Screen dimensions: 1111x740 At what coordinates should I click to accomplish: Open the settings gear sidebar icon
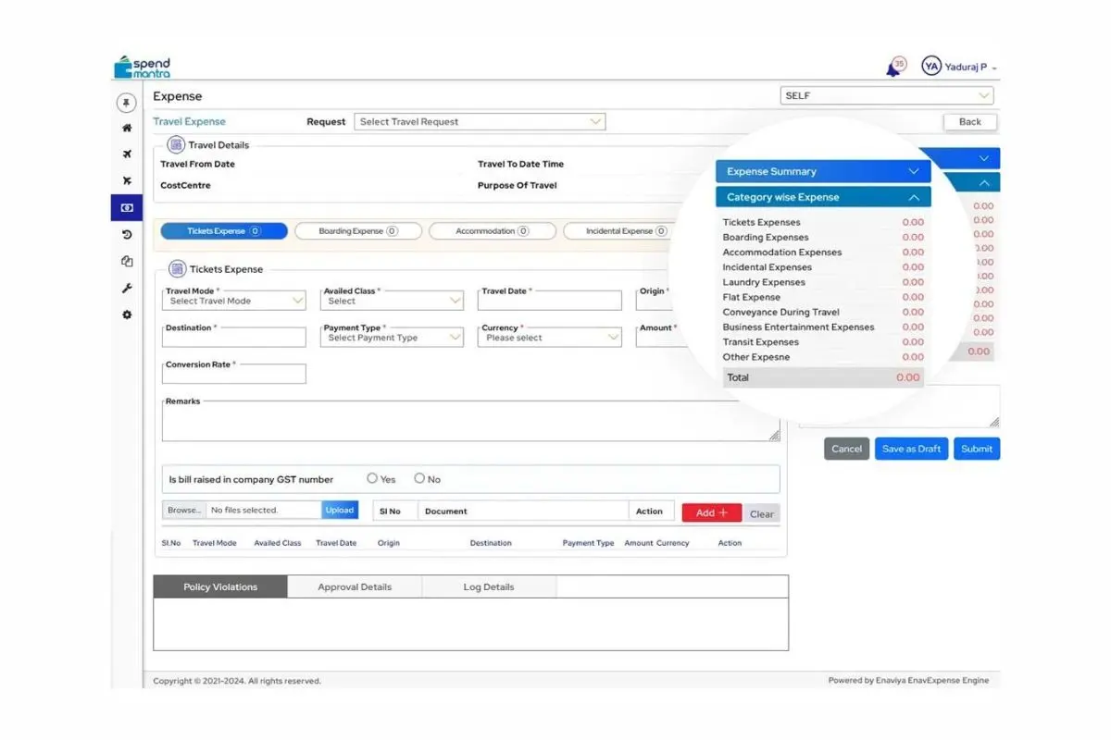tap(127, 314)
